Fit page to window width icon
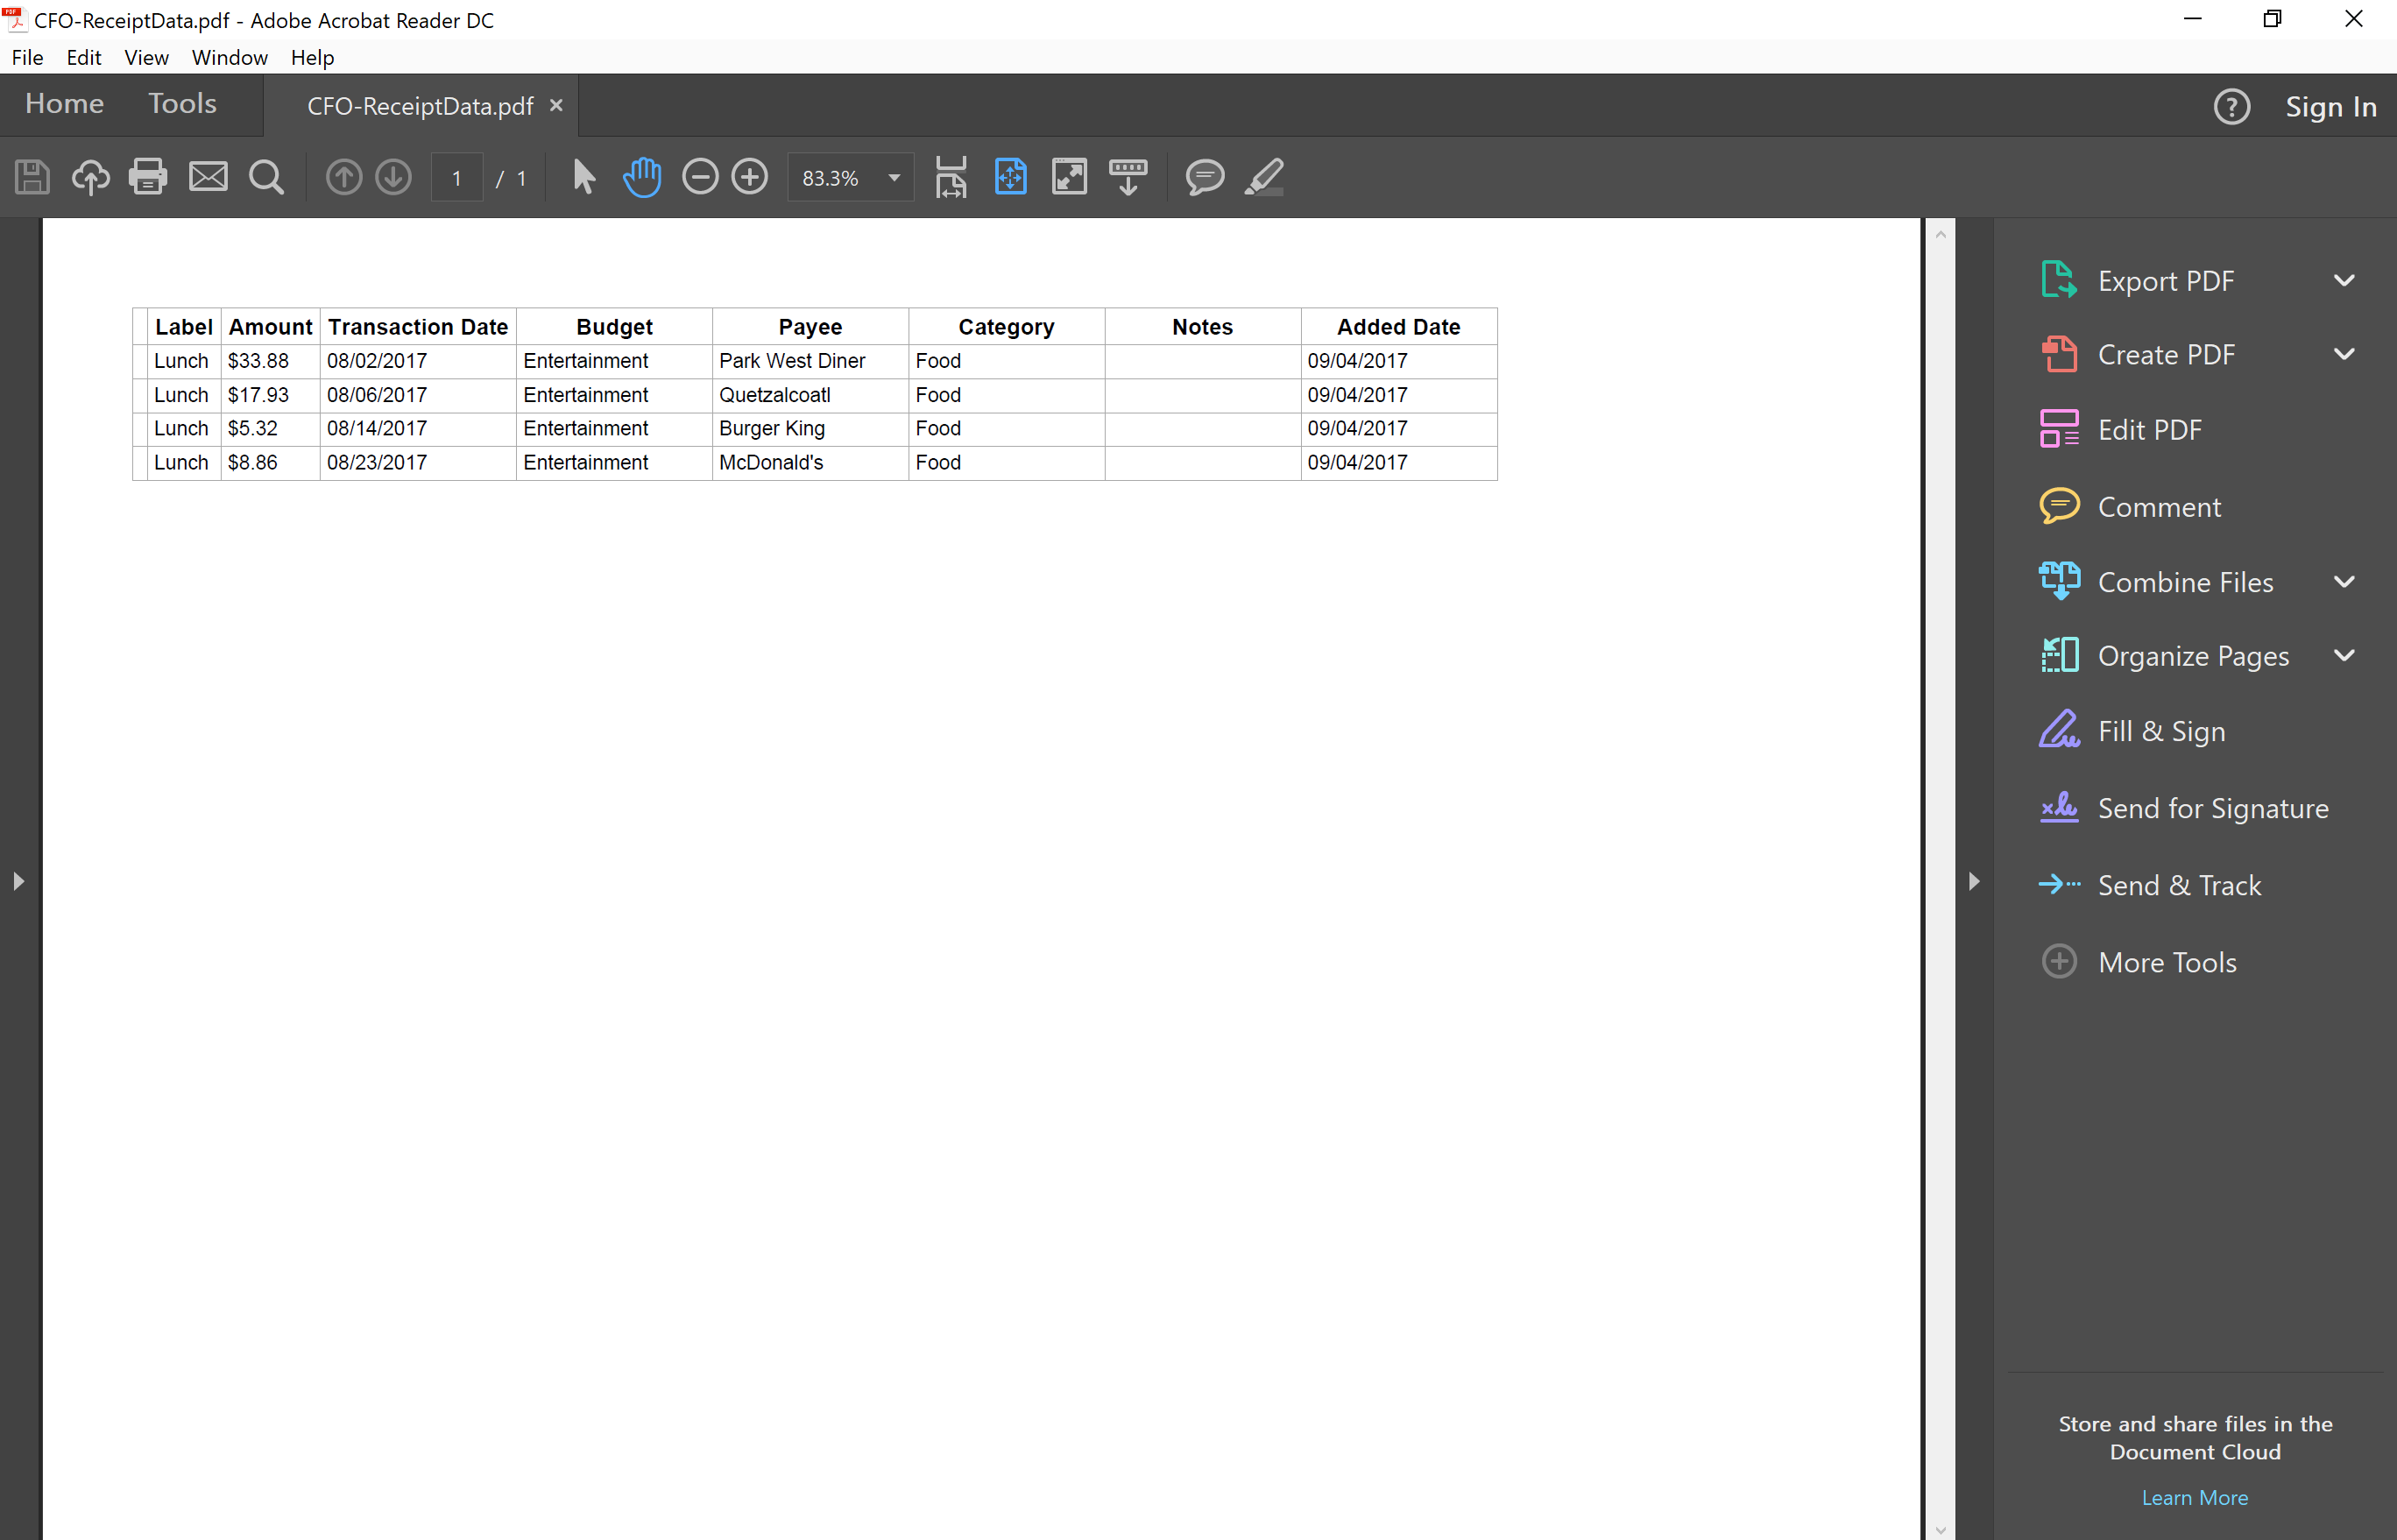 (951, 177)
